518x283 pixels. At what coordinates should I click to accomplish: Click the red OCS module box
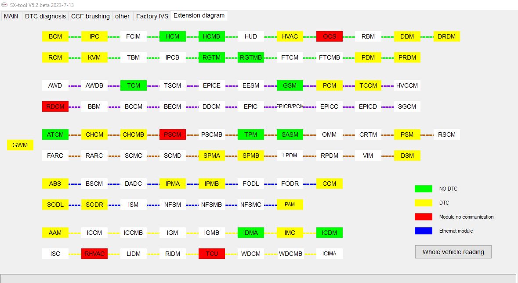tap(329, 36)
